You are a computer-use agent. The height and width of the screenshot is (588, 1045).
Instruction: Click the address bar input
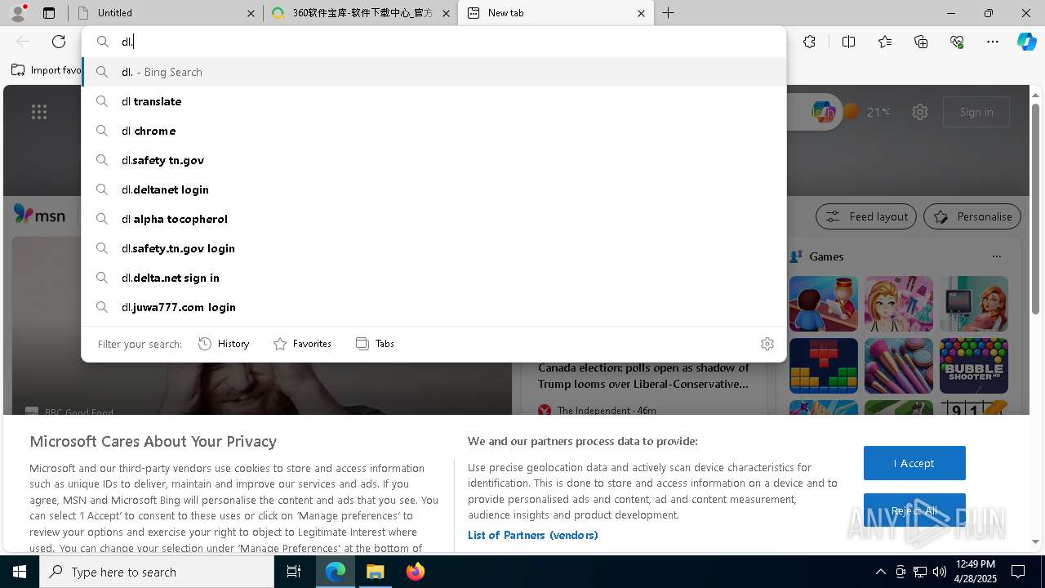point(434,42)
